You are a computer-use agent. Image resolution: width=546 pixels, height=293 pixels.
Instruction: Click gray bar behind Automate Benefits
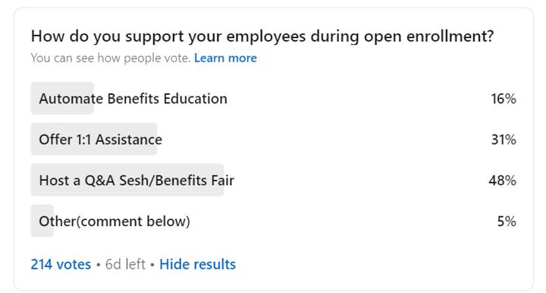(x=62, y=98)
